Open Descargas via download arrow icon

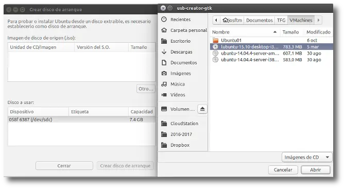pos(164,51)
